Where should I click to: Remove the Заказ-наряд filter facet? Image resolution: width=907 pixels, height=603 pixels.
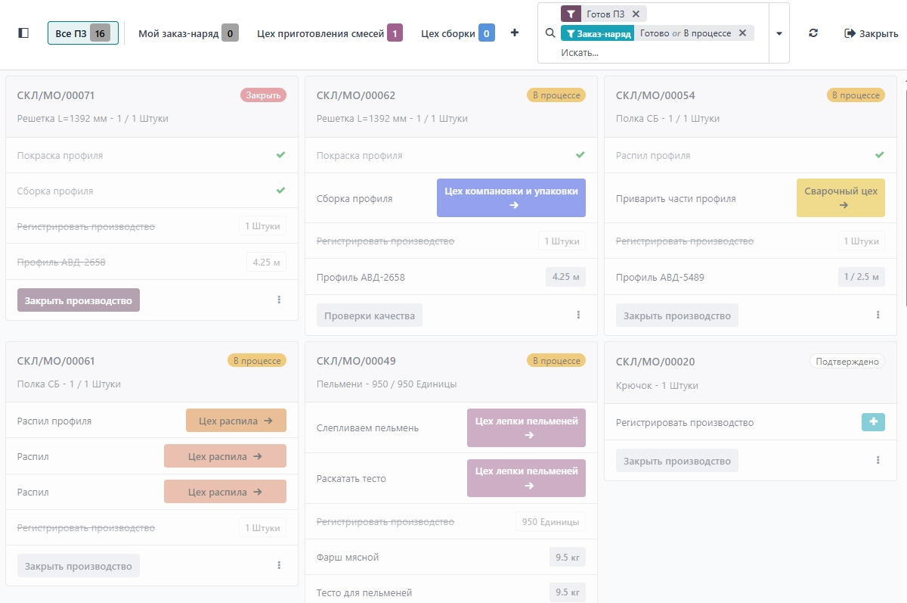tap(742, 33)
